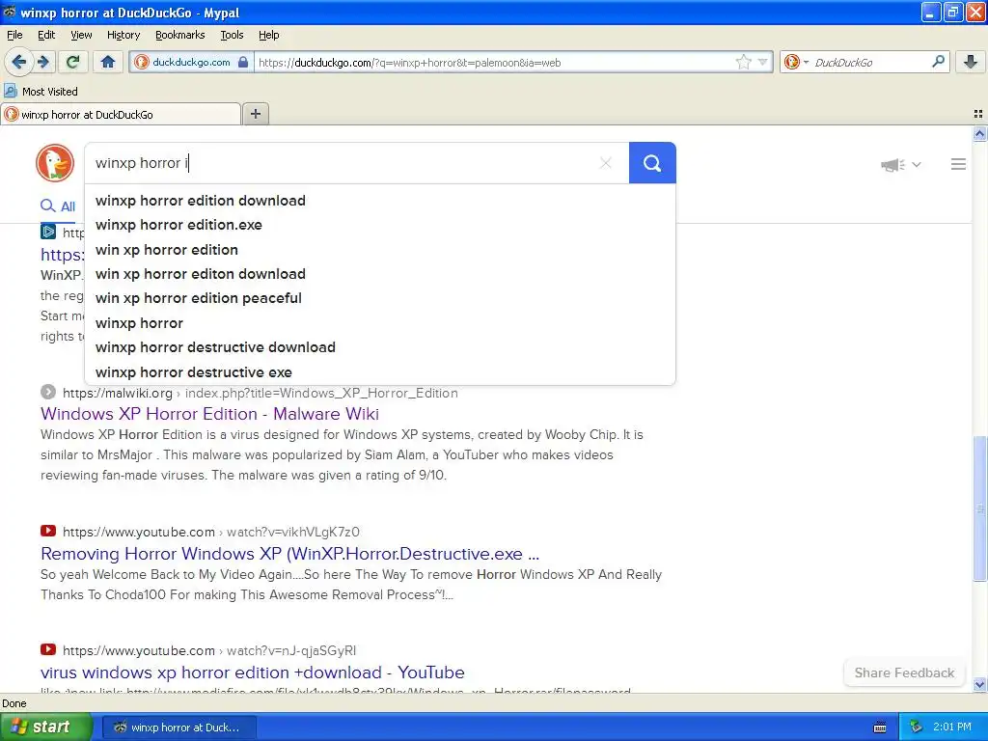The height and width of the screenshot is (741, 988).
Task: Choose suggestion 'winxp horror edition download'
Action: [x=380, y=201]
